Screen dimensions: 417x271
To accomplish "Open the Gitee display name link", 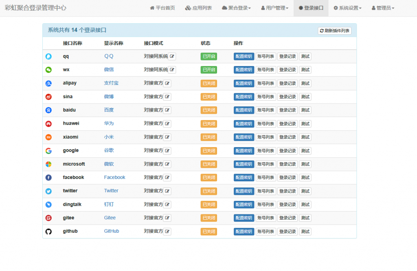I will click(x=110, y=218).
